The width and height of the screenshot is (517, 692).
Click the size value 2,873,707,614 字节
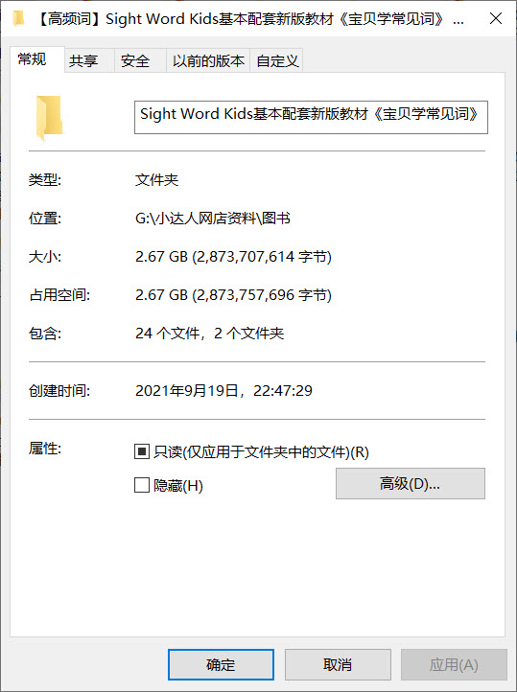[264, 257]
